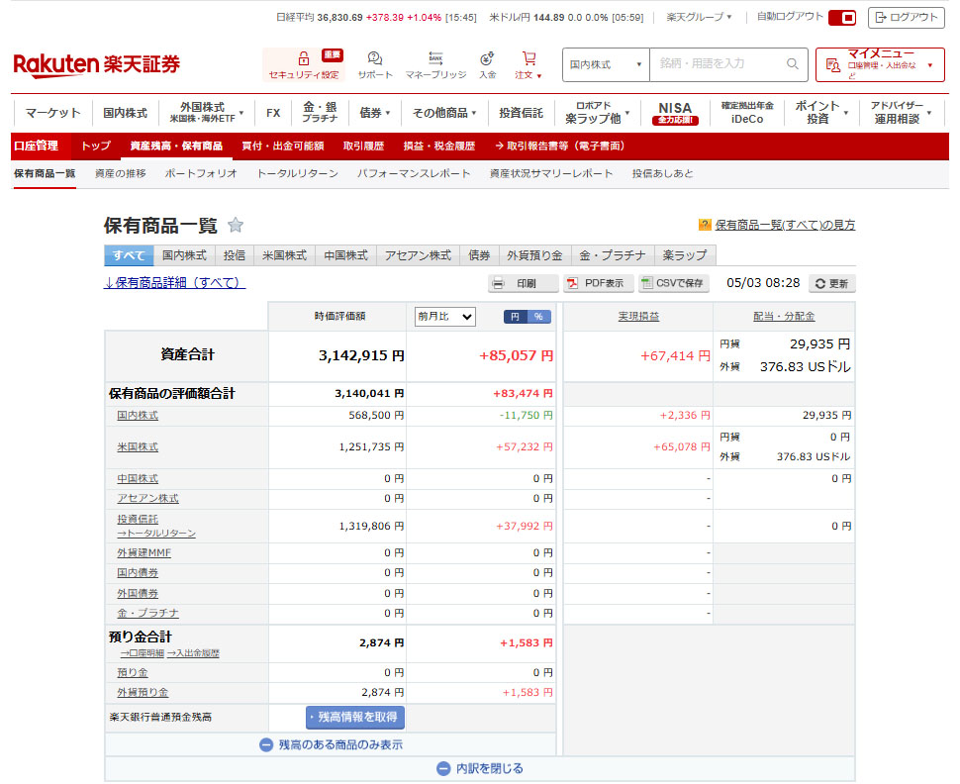This screenshot has height=784, width=960.
Task: Open the security settings padlock icon
Action: click(304, 59)
